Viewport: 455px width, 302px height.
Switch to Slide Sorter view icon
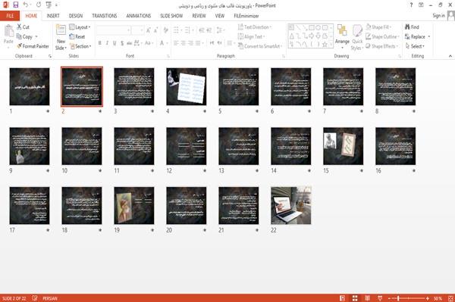[x=355, y=298]
